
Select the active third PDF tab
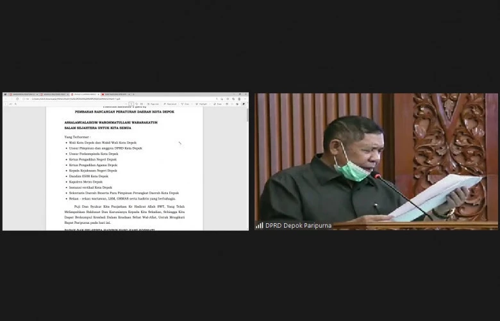coord(85,94)
